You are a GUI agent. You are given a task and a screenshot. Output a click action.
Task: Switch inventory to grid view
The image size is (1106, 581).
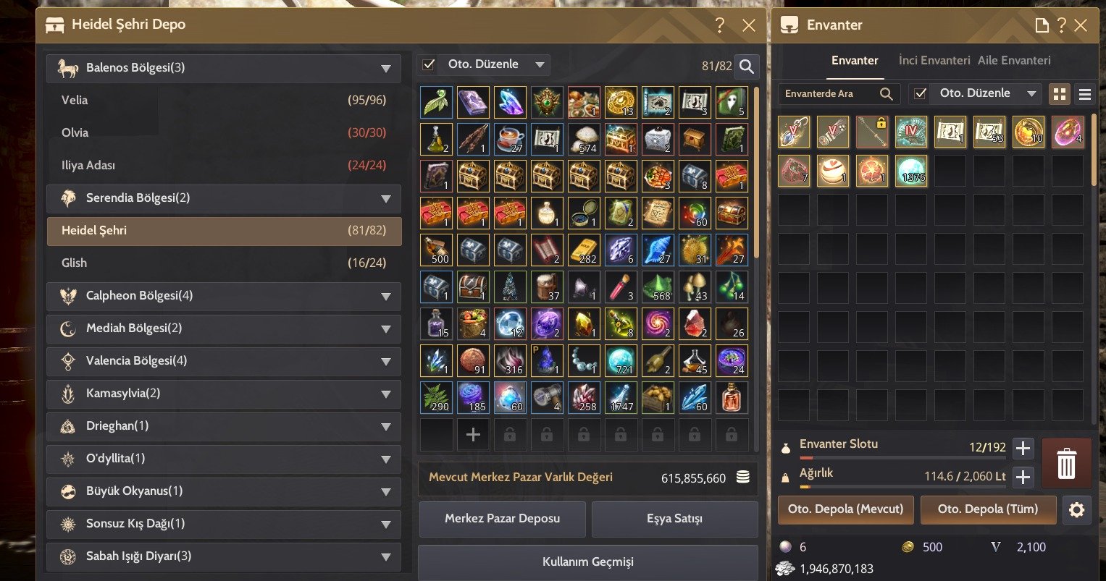pyautogui.click(x=1060, y=94)
